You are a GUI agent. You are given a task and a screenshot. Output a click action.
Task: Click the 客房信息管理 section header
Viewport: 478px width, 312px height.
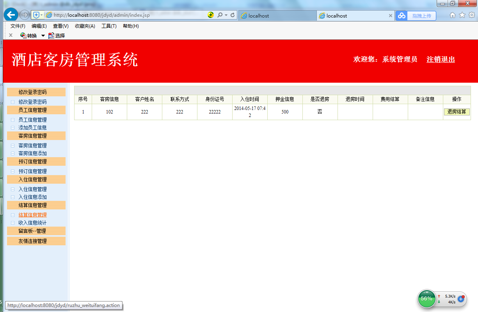tap(36, 136)
